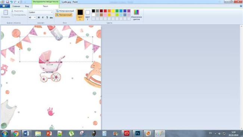Click the Paint help icon at ribbon right
The height and width of the screenshot is (137, 243).
pos(241,6)
